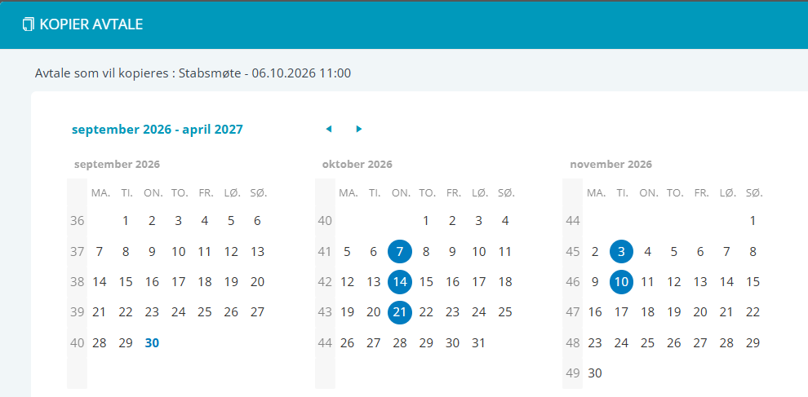This screenshot has height=397, width=808.
Task: Click the date range heading september 2026 - april 2027
Action: [x=158, y=130]
